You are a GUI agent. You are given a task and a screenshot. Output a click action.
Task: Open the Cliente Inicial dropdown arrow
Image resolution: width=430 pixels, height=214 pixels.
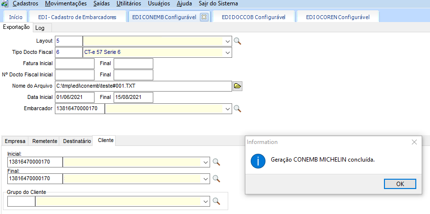pos(206,162)
